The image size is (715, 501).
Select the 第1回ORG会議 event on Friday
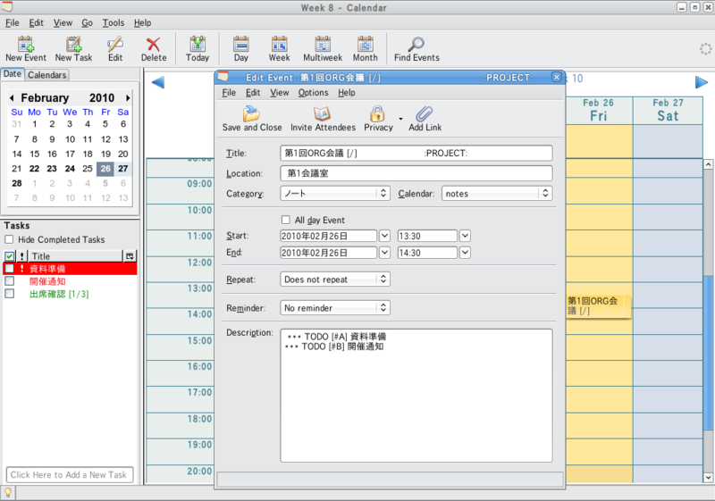click(598, 306)
